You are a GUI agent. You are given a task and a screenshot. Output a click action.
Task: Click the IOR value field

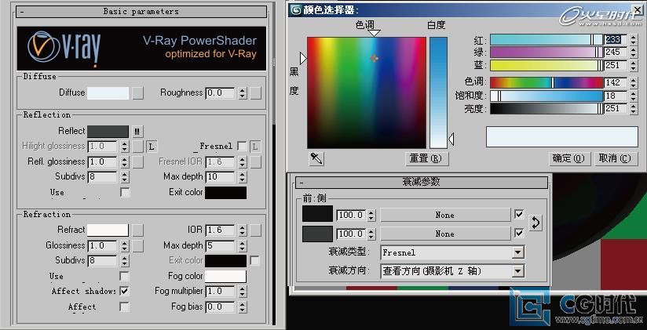click(x=220, y=230)
